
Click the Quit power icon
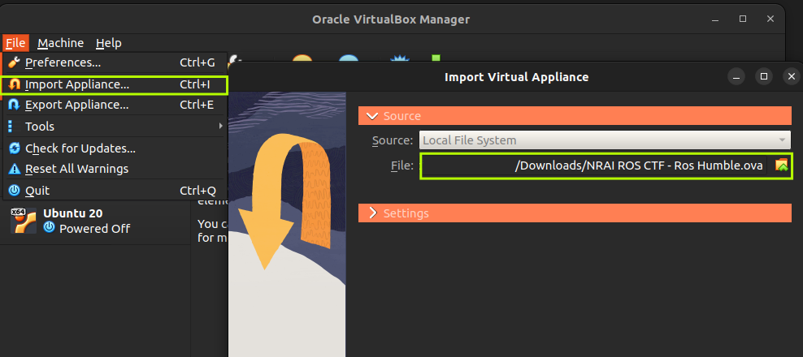coord(13,191)
